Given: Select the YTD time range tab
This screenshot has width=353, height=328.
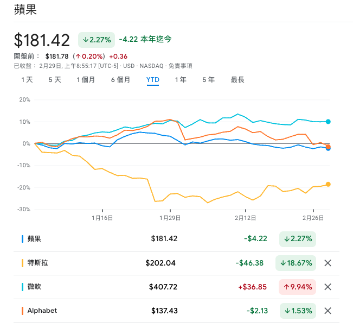Looking at the screenshot, I should pos(152,80).
